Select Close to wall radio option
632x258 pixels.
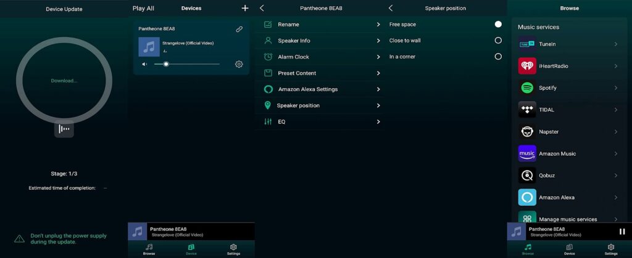pos(497,41)
